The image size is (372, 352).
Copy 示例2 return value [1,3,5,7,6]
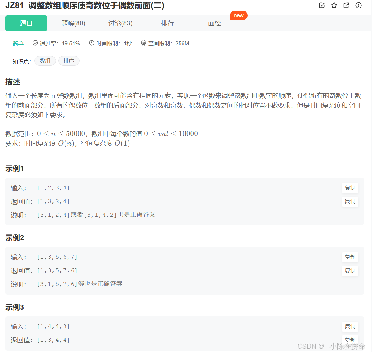pyautogui.click(x=350, y=270)
